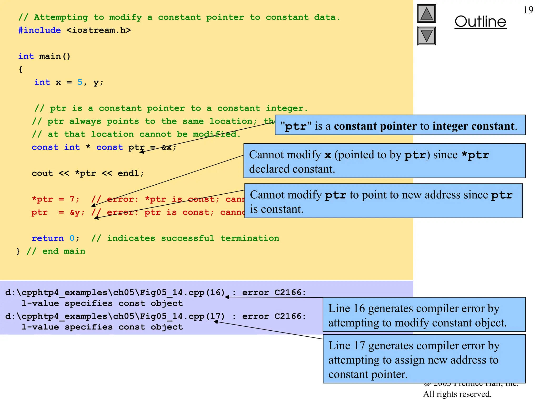539x404 pixels.
Task: Click the '} // end main' line
Action: point(51,251)
